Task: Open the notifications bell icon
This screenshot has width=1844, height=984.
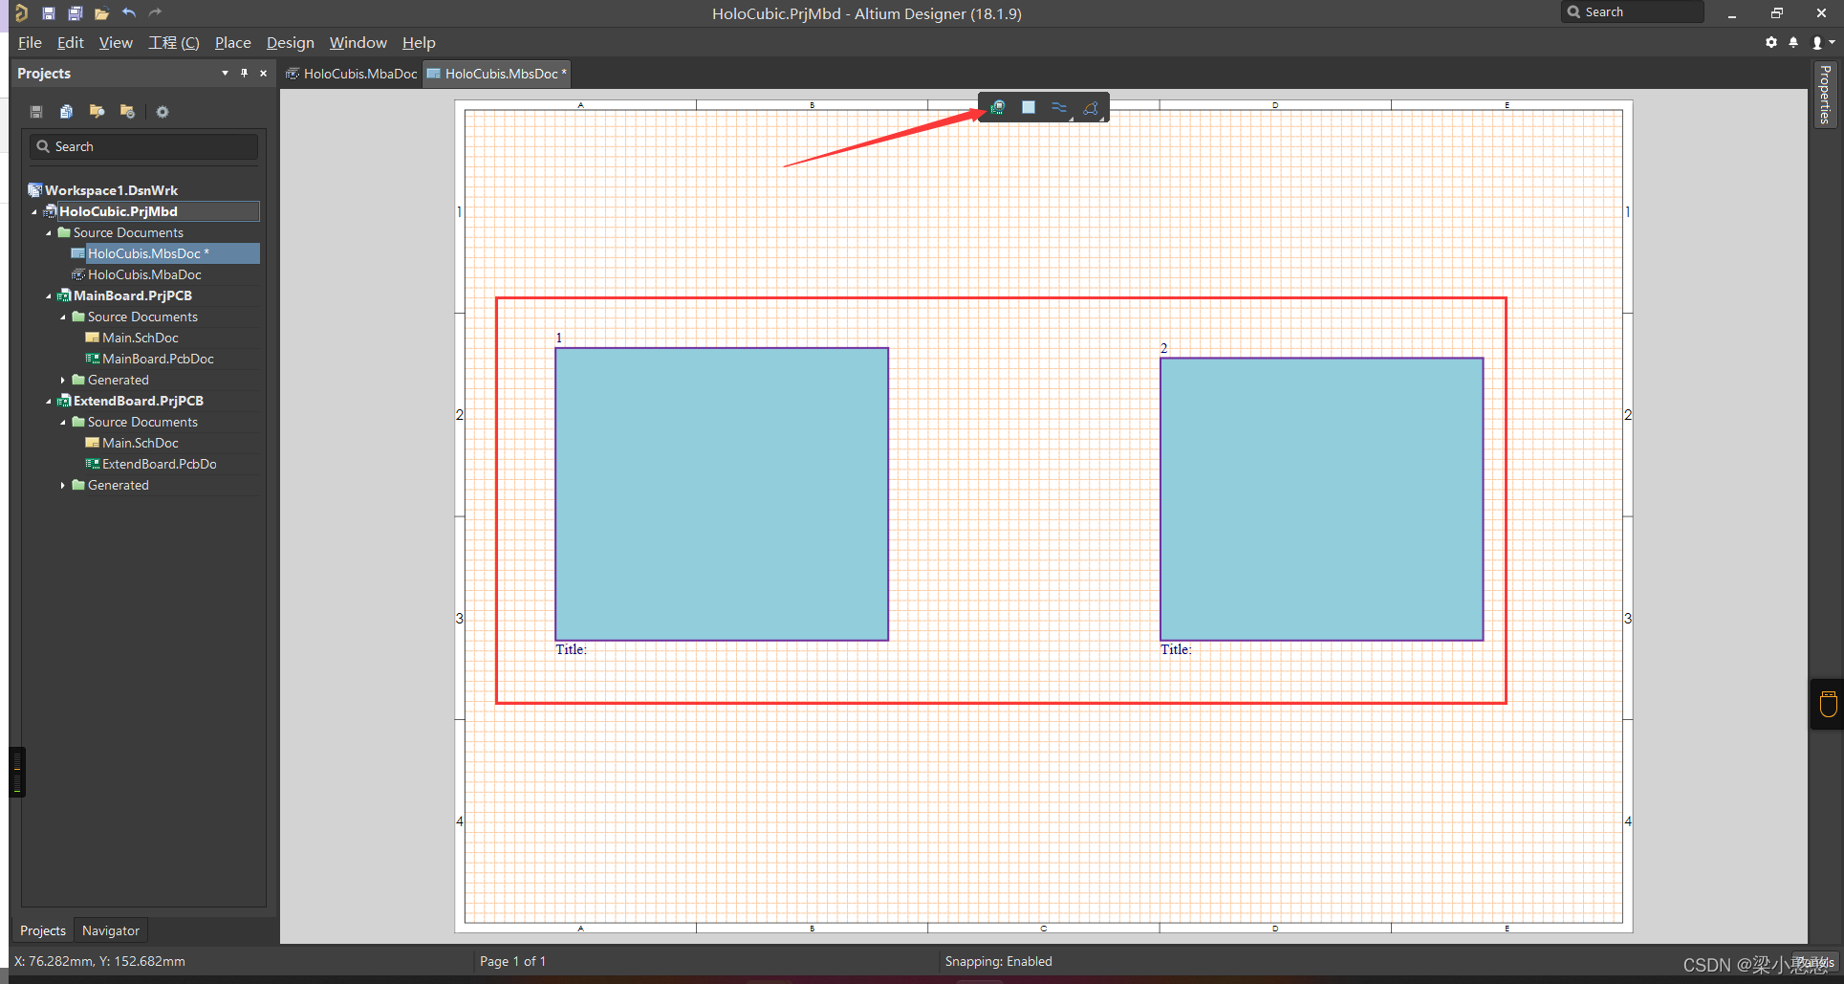Action: [1793, 42]
